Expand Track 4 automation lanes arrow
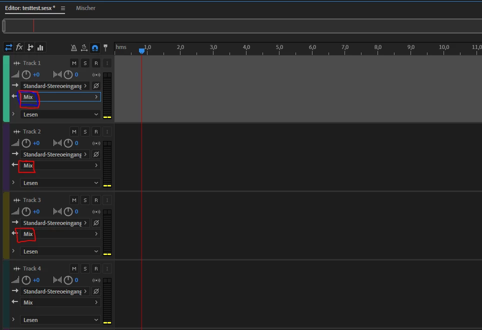The image size is (482, 330). [x=13, y=319]
